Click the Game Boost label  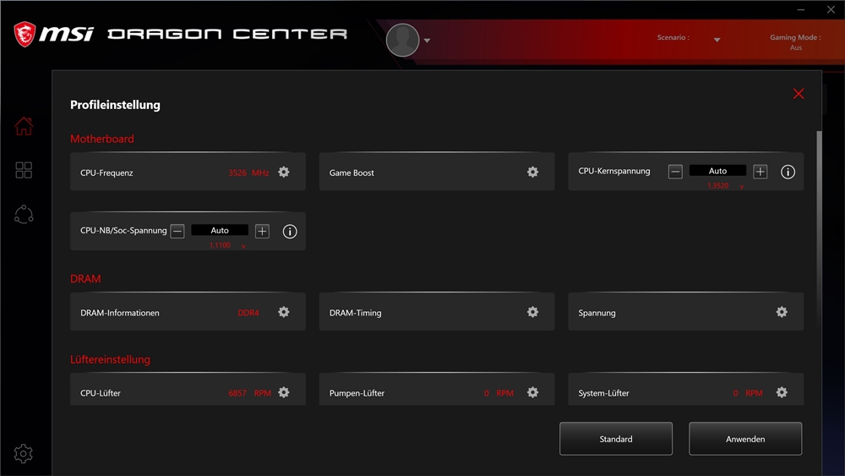(352, 172)
